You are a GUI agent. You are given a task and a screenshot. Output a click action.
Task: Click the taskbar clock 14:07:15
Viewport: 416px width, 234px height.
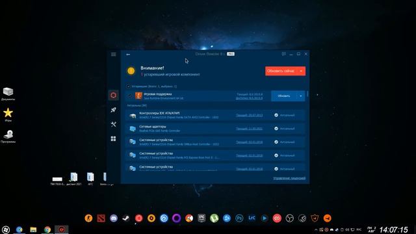(x=393, y=229)
